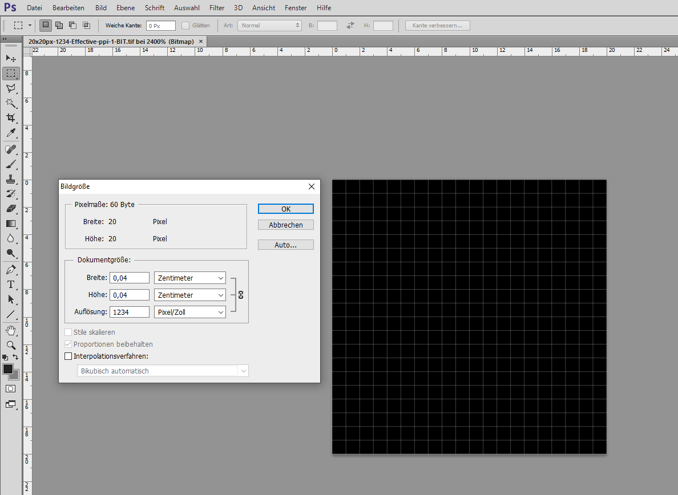Open the Bild menu
This screenshot has height=495, width=678.
pyautogui.click(x=100, y=7)
